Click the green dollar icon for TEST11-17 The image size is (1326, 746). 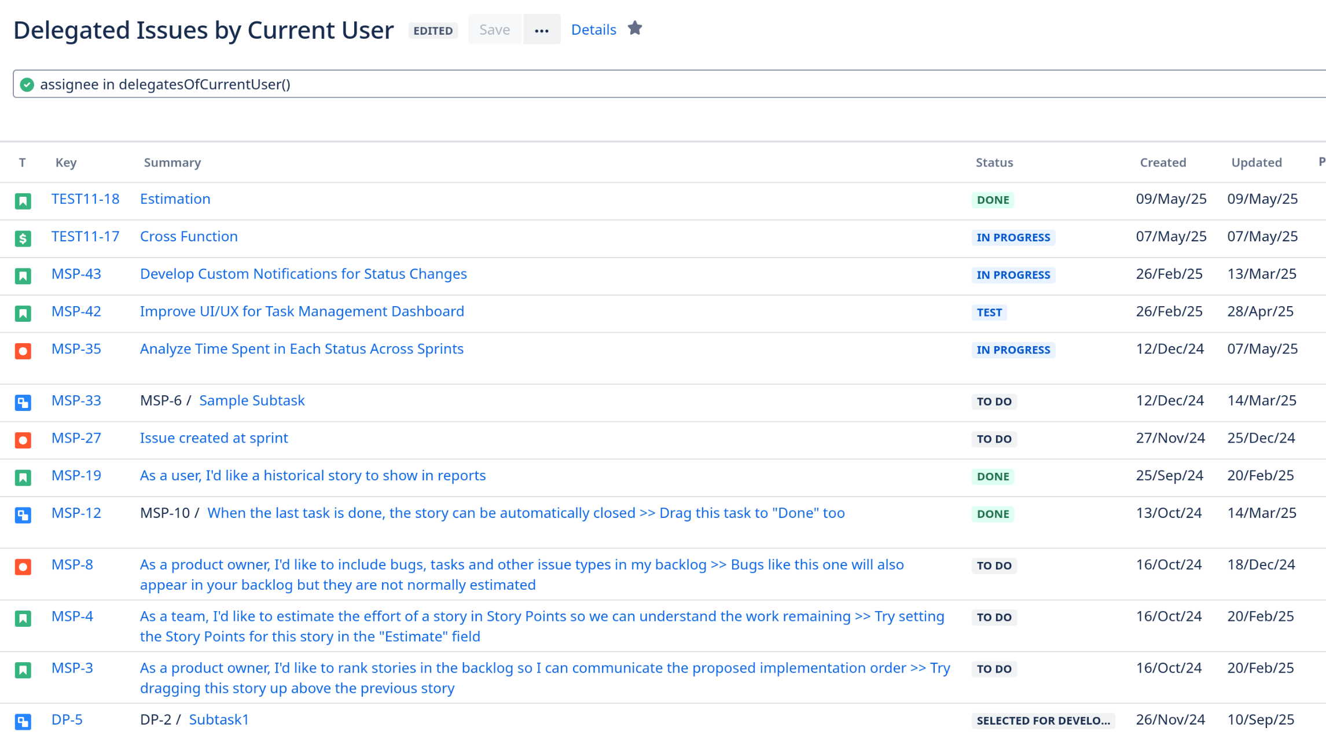(23, 238)
